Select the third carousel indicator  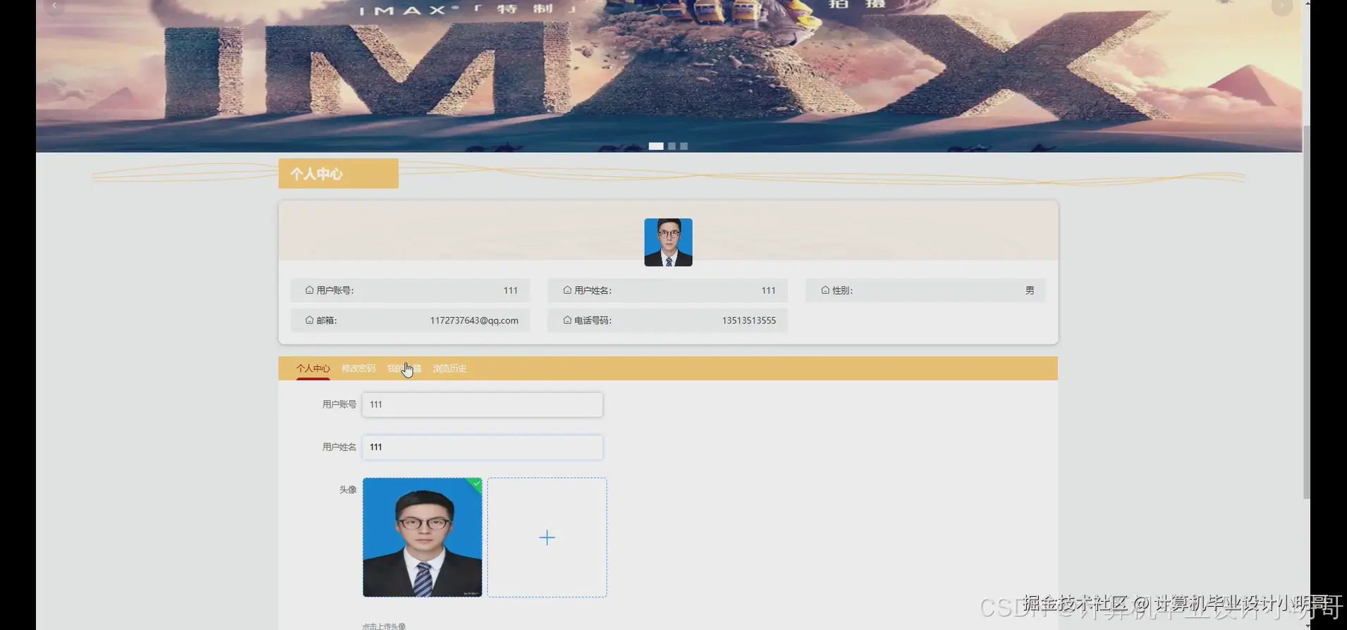click(683, 146)
